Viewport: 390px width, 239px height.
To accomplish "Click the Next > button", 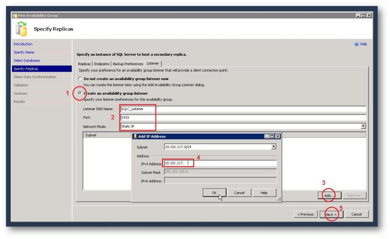I will tap(331, 214).
